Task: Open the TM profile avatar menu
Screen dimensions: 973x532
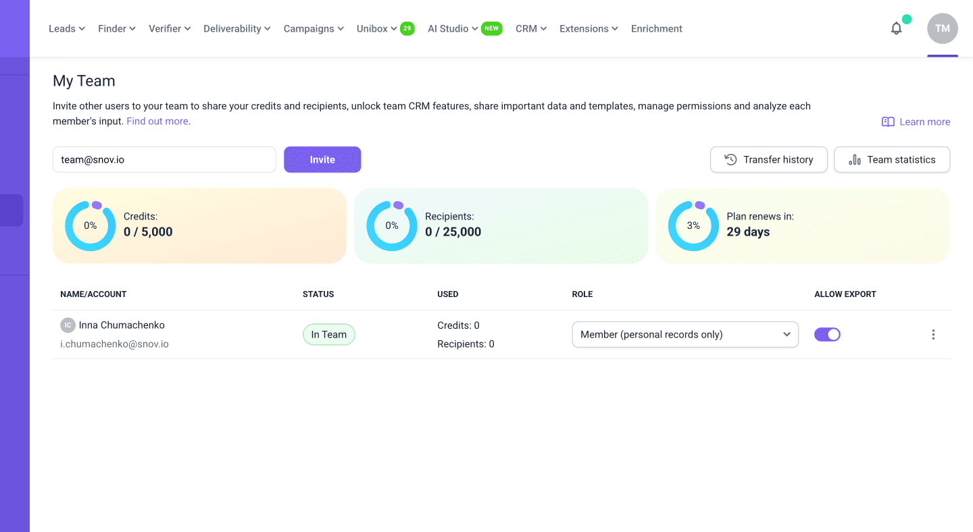Action: click(942, 28)
